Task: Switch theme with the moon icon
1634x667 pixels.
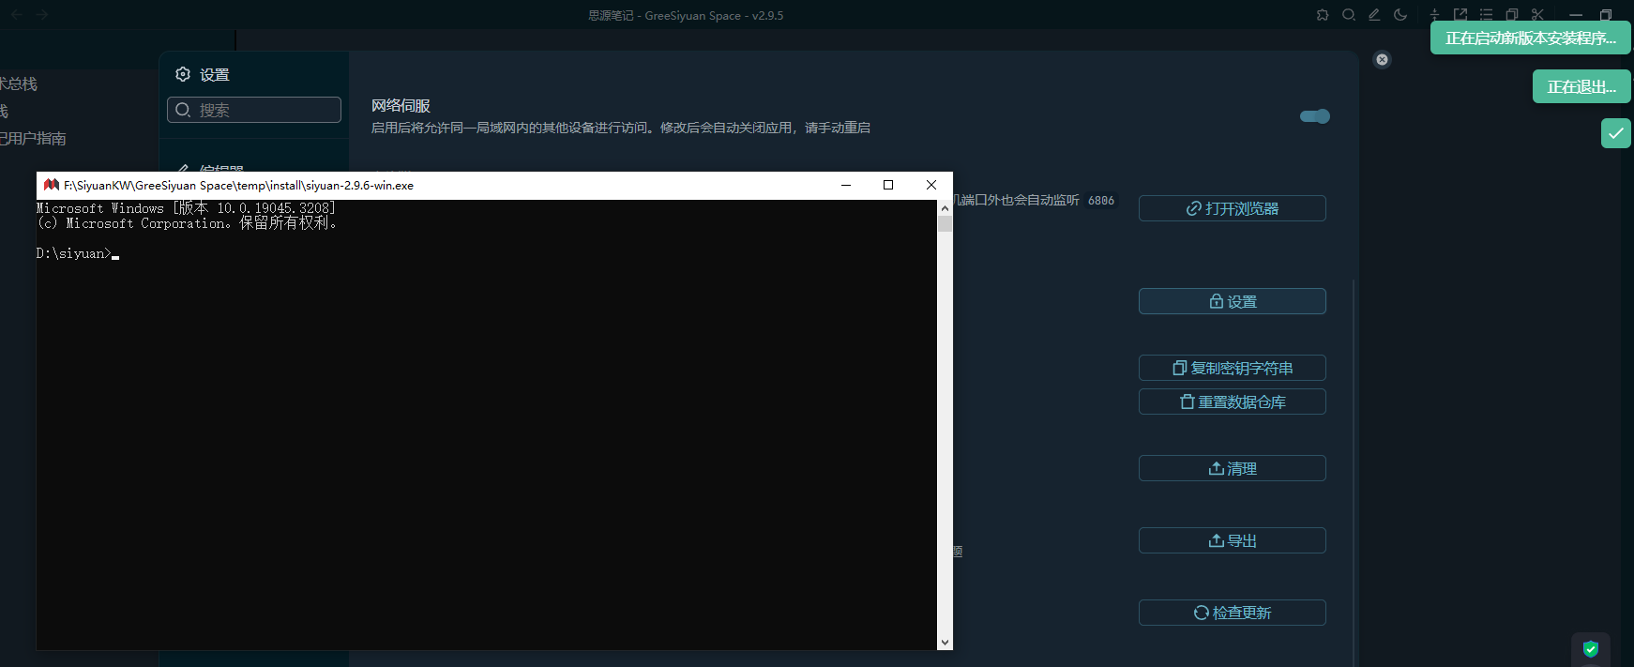Action: (1400, 15)
